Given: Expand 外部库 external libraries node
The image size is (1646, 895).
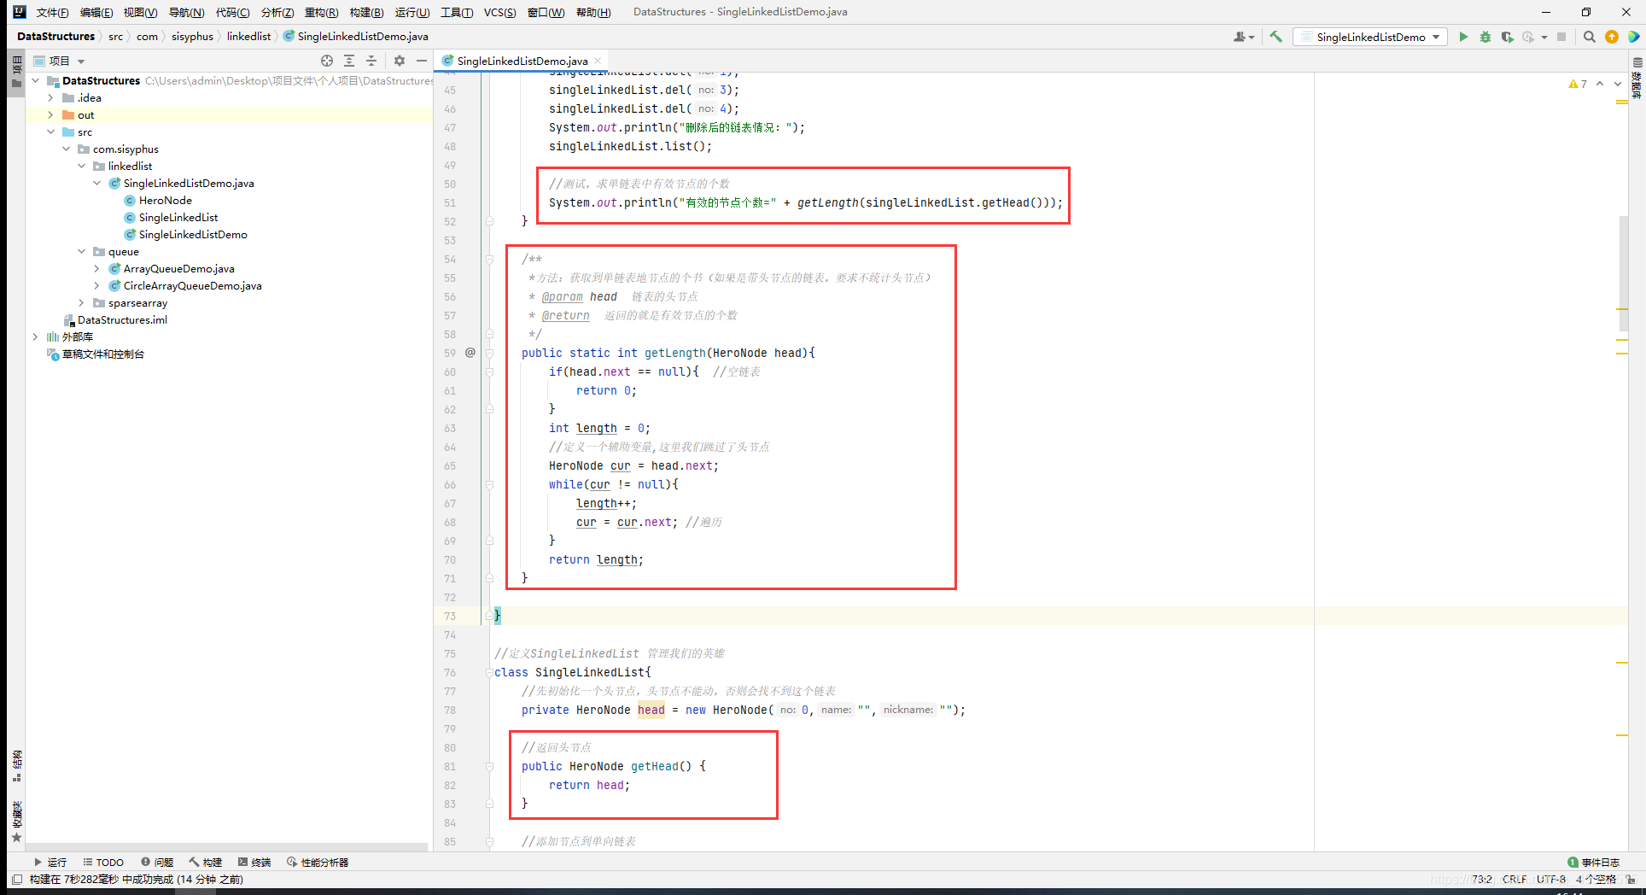Looking at the screenshot, I should point(36,336).
